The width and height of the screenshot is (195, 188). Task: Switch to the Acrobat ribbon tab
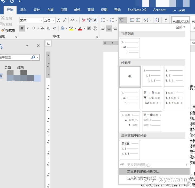point(159,10)
